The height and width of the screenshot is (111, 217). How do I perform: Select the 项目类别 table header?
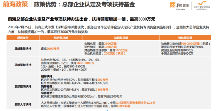point(23,38)
